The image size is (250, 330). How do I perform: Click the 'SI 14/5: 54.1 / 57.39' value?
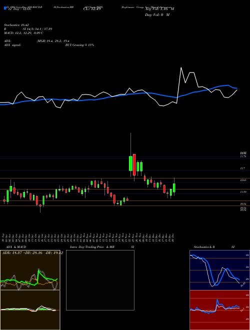[37, 29]
